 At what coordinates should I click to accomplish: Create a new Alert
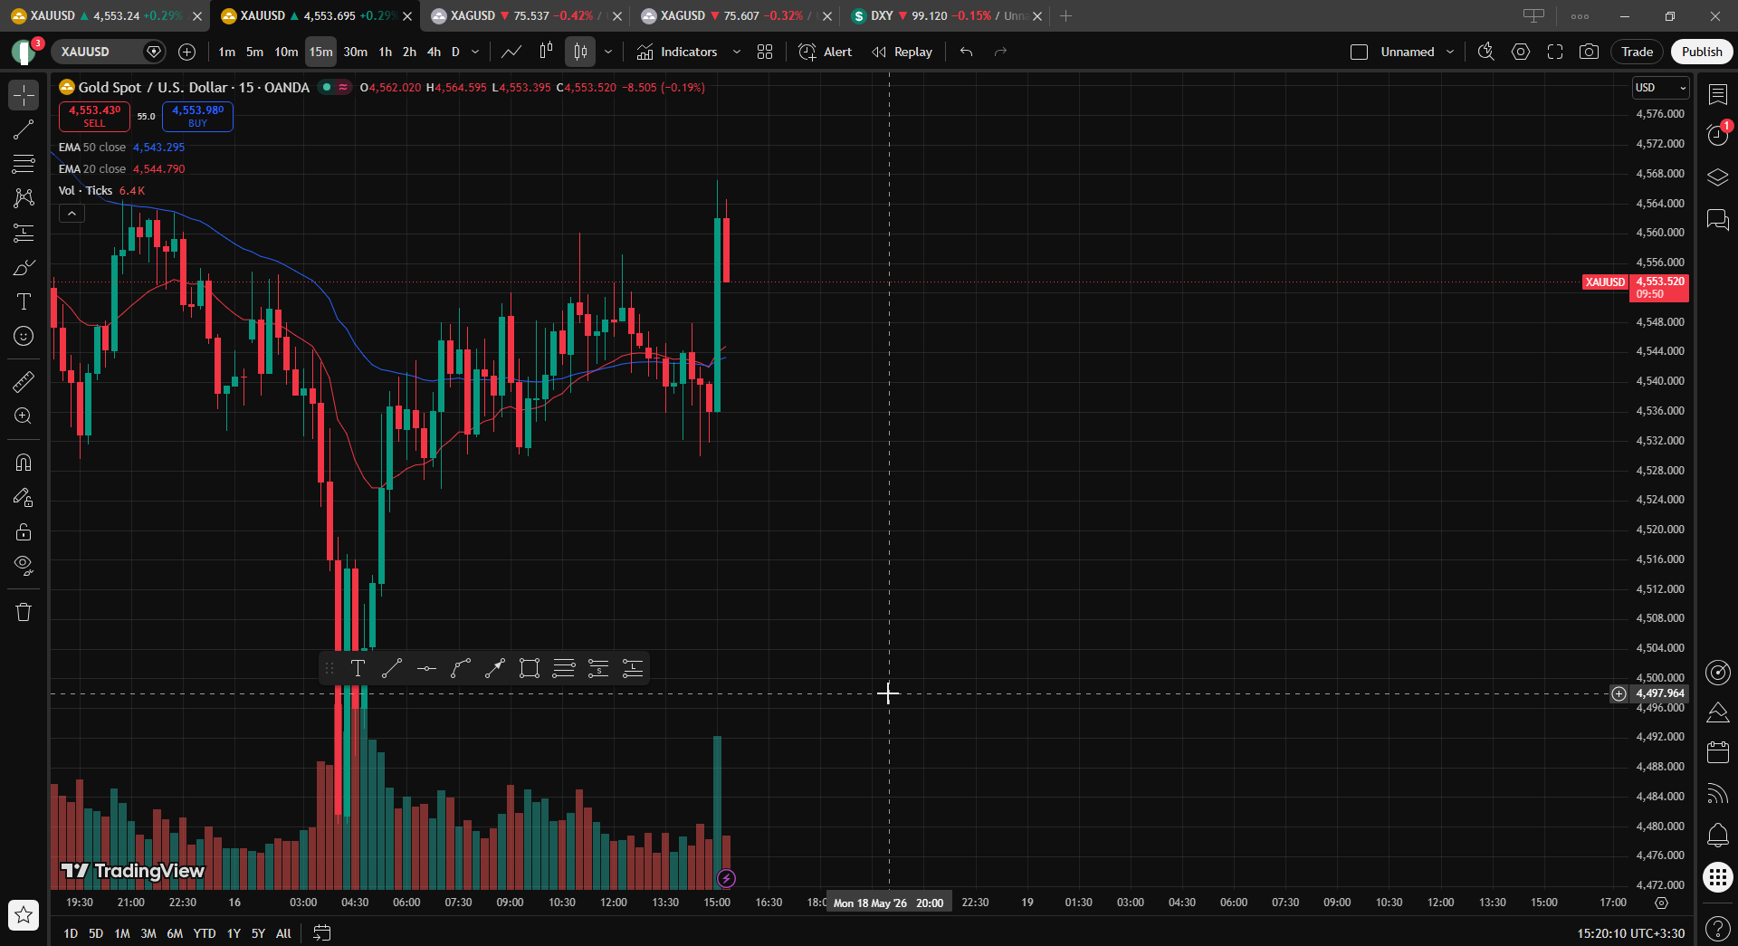pos(826,52)
